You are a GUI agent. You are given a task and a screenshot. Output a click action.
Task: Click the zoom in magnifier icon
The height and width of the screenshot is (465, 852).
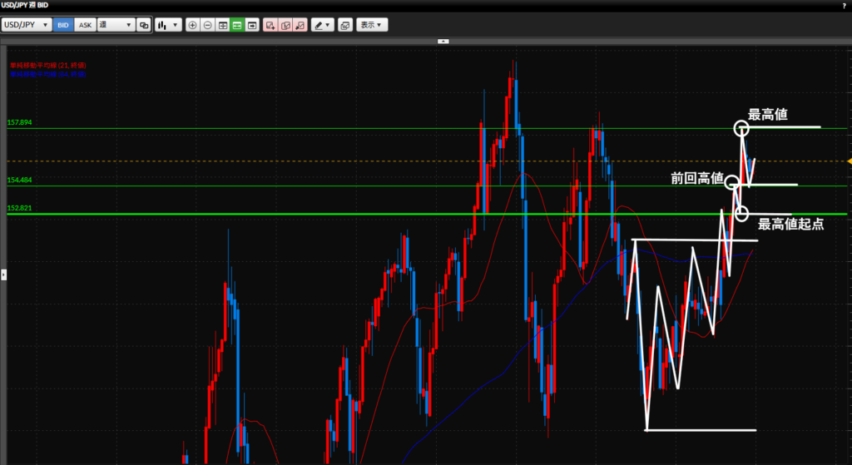193,25
